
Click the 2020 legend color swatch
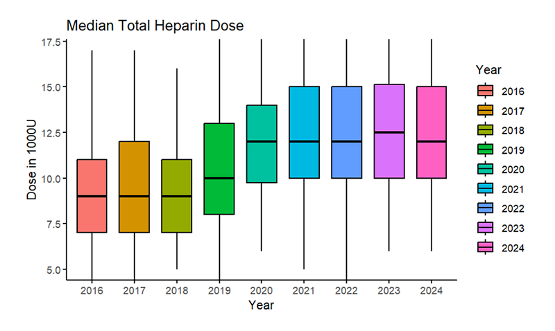click(x=485, y=169)
